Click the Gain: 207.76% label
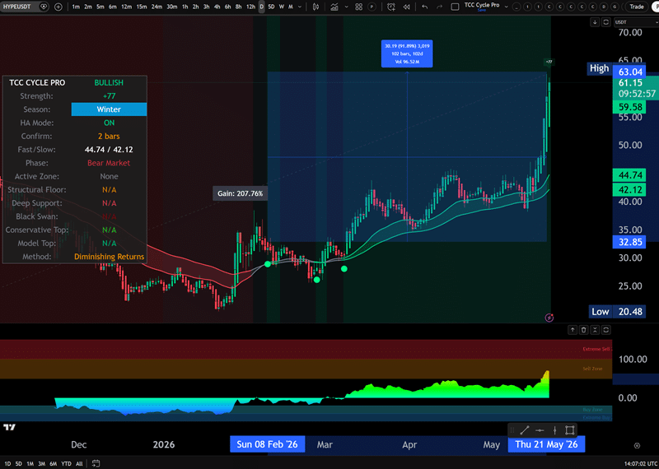This screenshot has height=469, width=659. 240,193
